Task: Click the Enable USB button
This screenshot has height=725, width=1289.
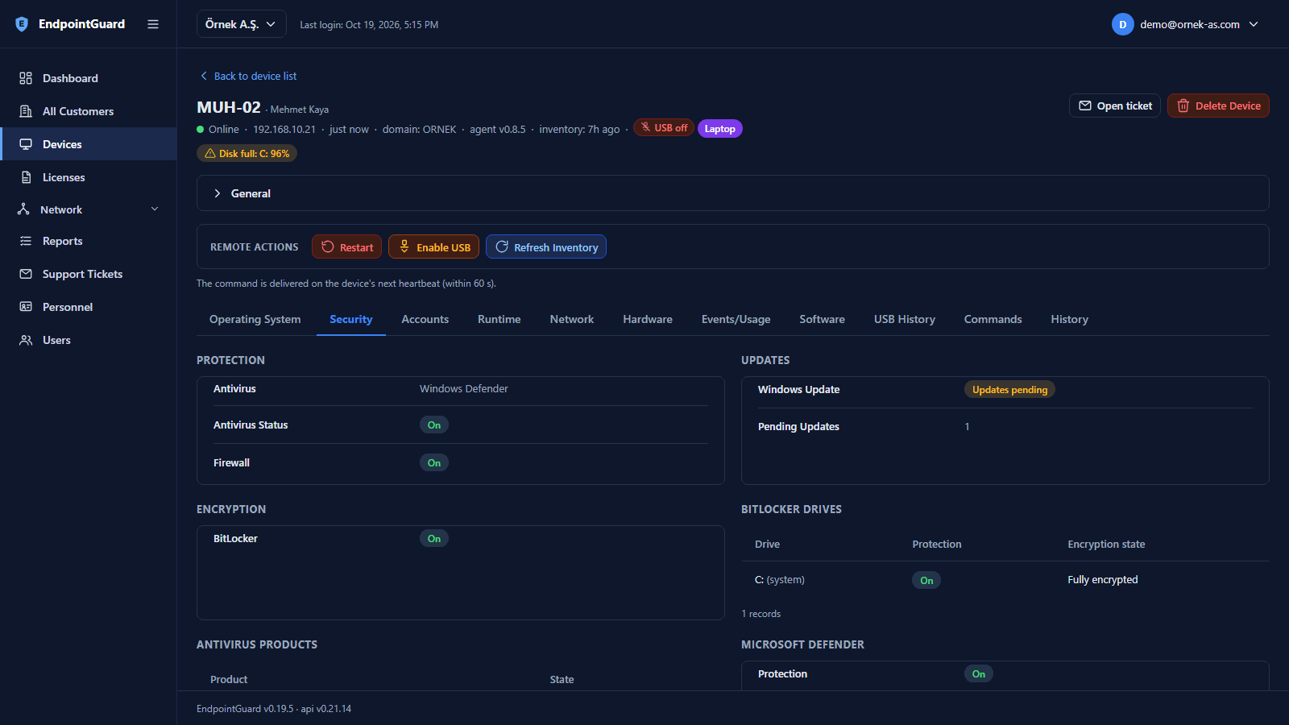Action: click(x=433, y=247)
